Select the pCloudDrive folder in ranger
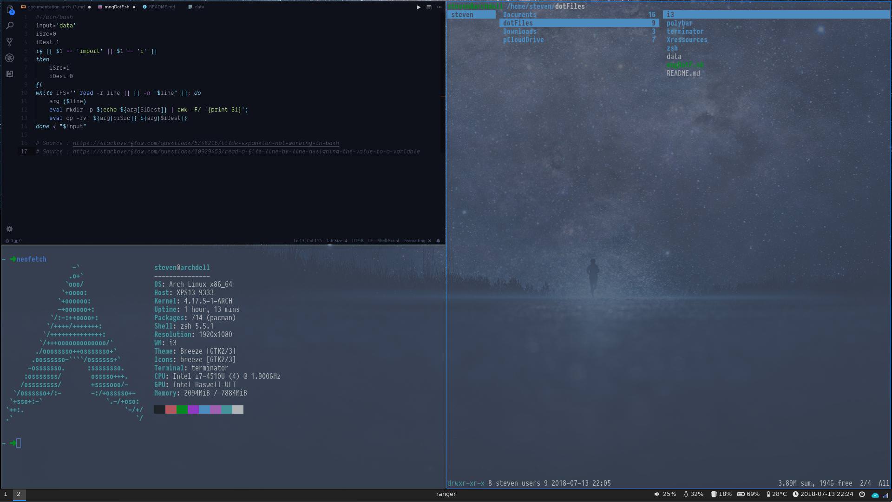Screen dimensions: 892x502 point(579,40)
